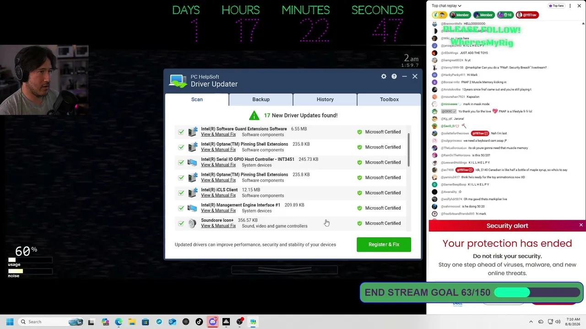Viewport: 586px width, 329px height.
Task: Open the Toolbox tab
Action: coord(389,99)
